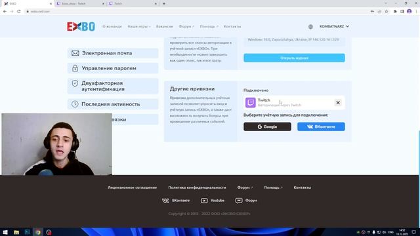
Task: Click the taskbar clock
Action: click(402, 232)
